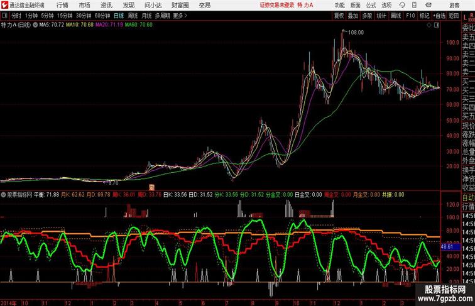Switch to 15分钟 period
The width and height of the screenshot is (475, 306).
pos(65,16)
